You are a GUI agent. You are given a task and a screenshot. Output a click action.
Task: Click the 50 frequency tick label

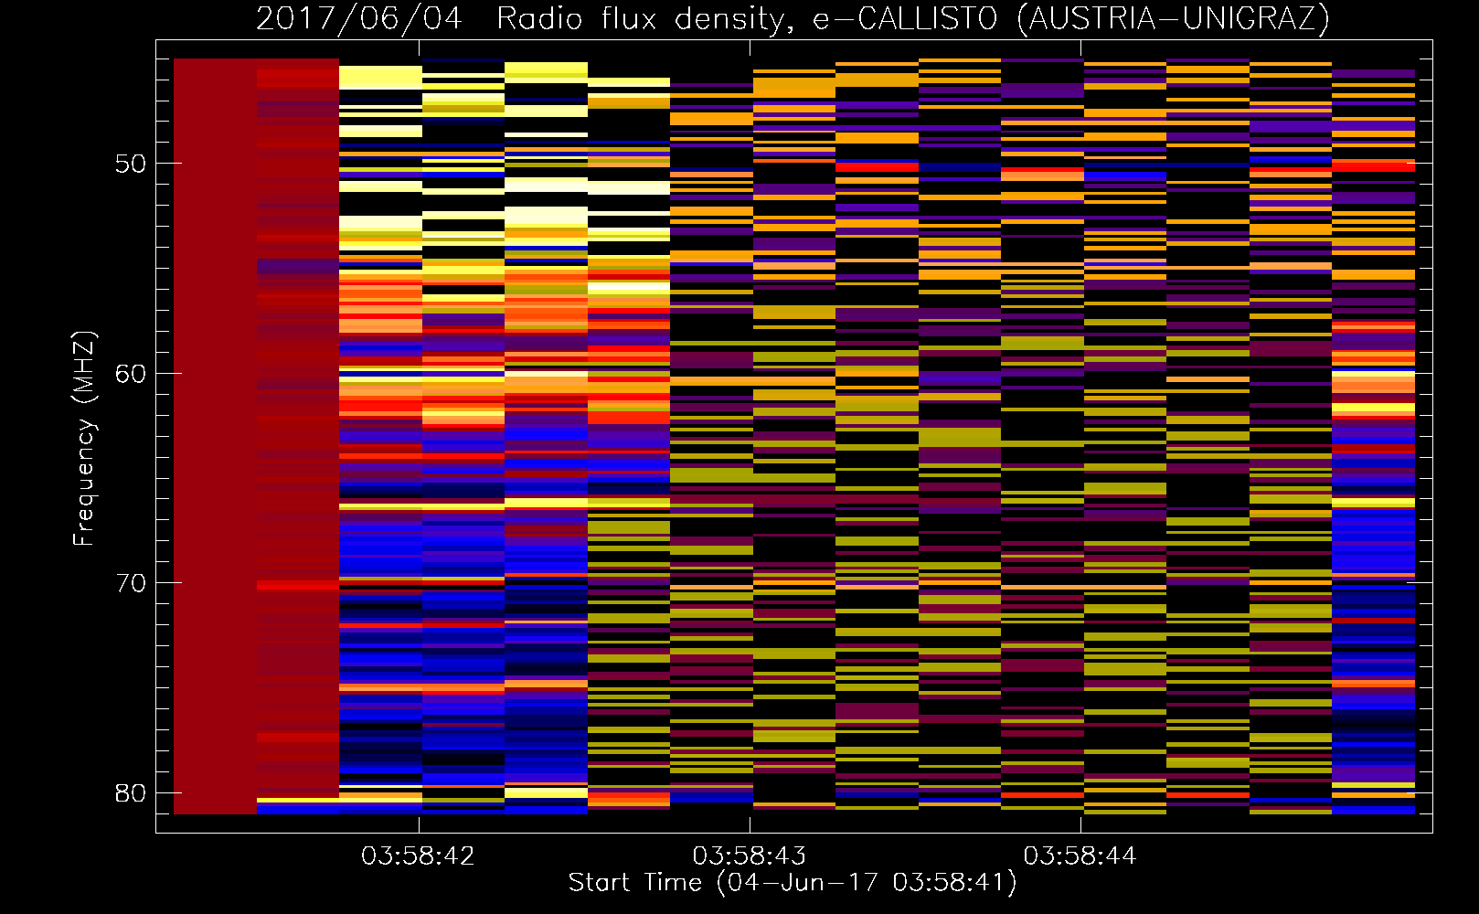point(131,164)
